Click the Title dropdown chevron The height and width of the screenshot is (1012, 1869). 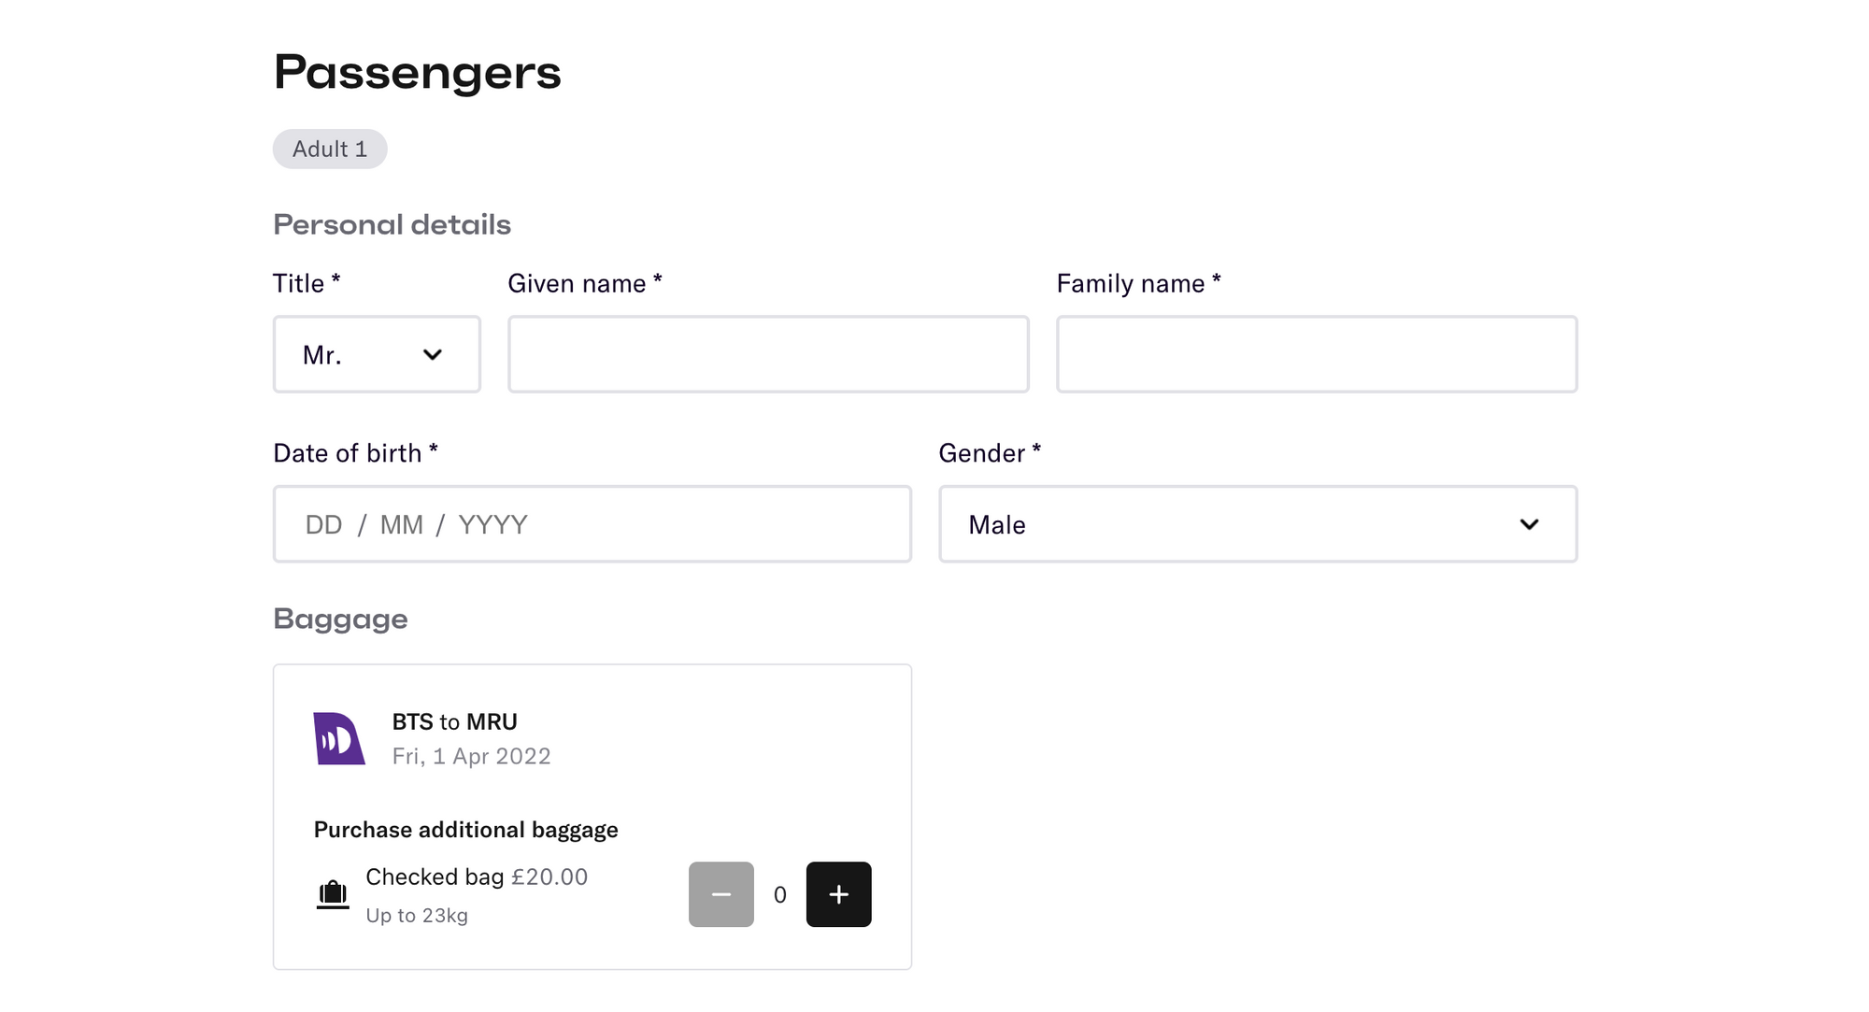pos(434,355)
